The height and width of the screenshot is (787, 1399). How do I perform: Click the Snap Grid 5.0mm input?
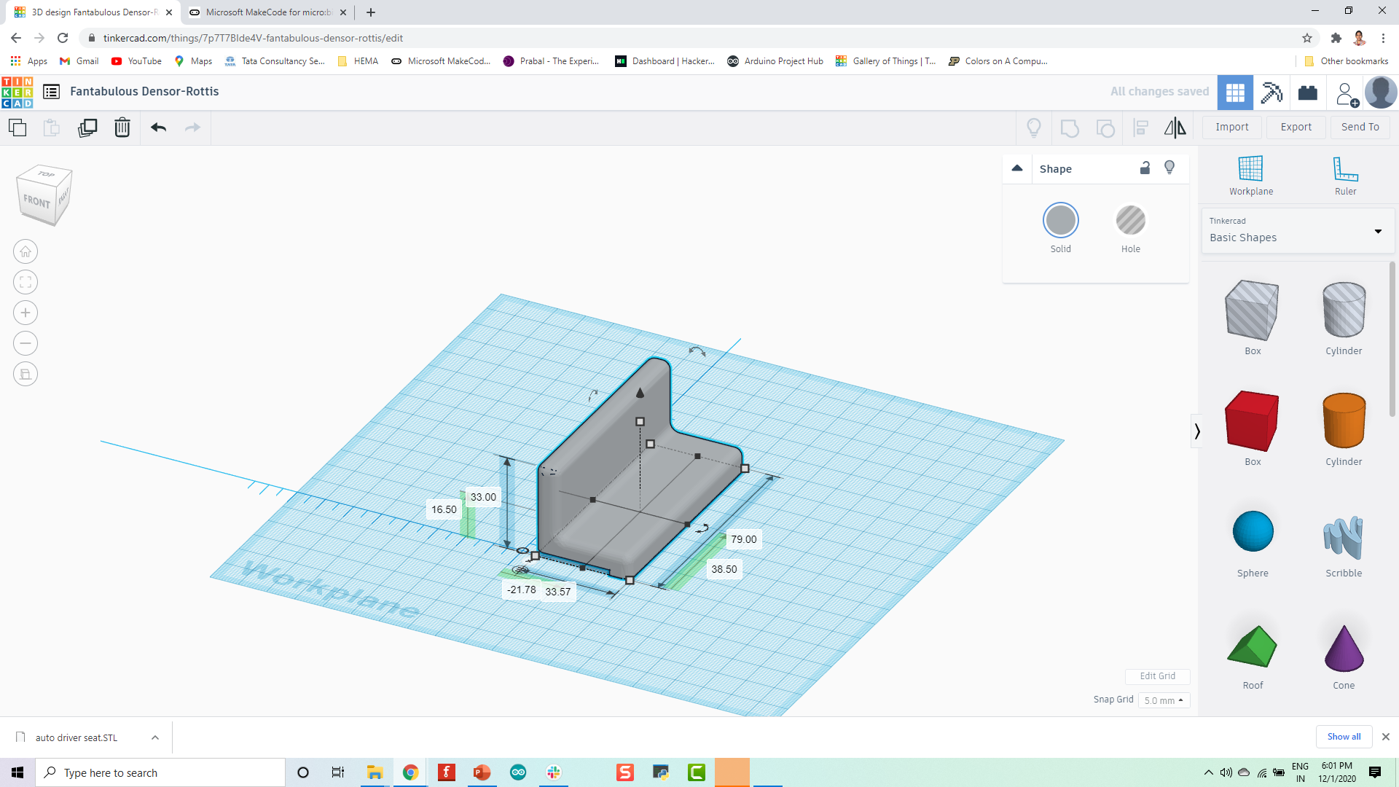1161,700
